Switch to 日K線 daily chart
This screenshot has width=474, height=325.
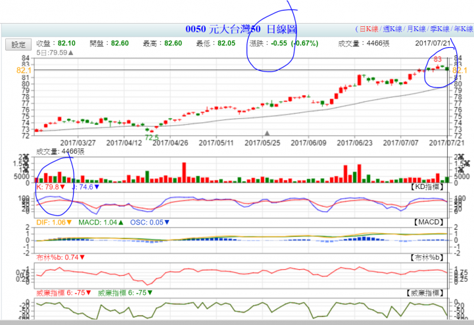pyautogui.click(x=369, y=29)
